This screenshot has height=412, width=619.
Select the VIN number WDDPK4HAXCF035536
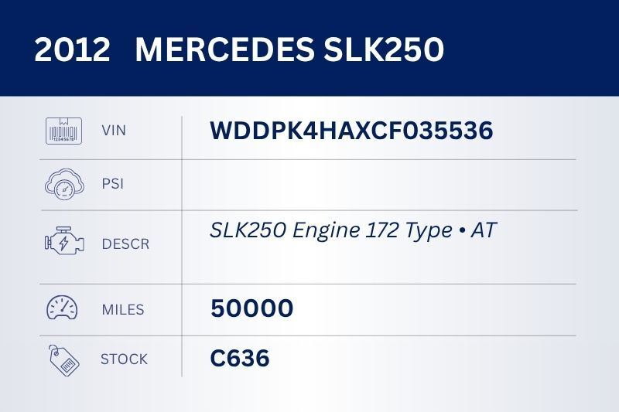click(x=351, y=131)
